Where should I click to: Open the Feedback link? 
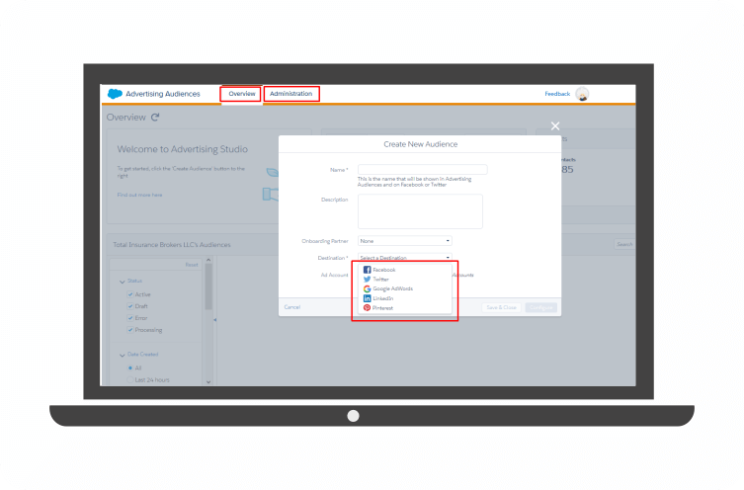point(557,94)
